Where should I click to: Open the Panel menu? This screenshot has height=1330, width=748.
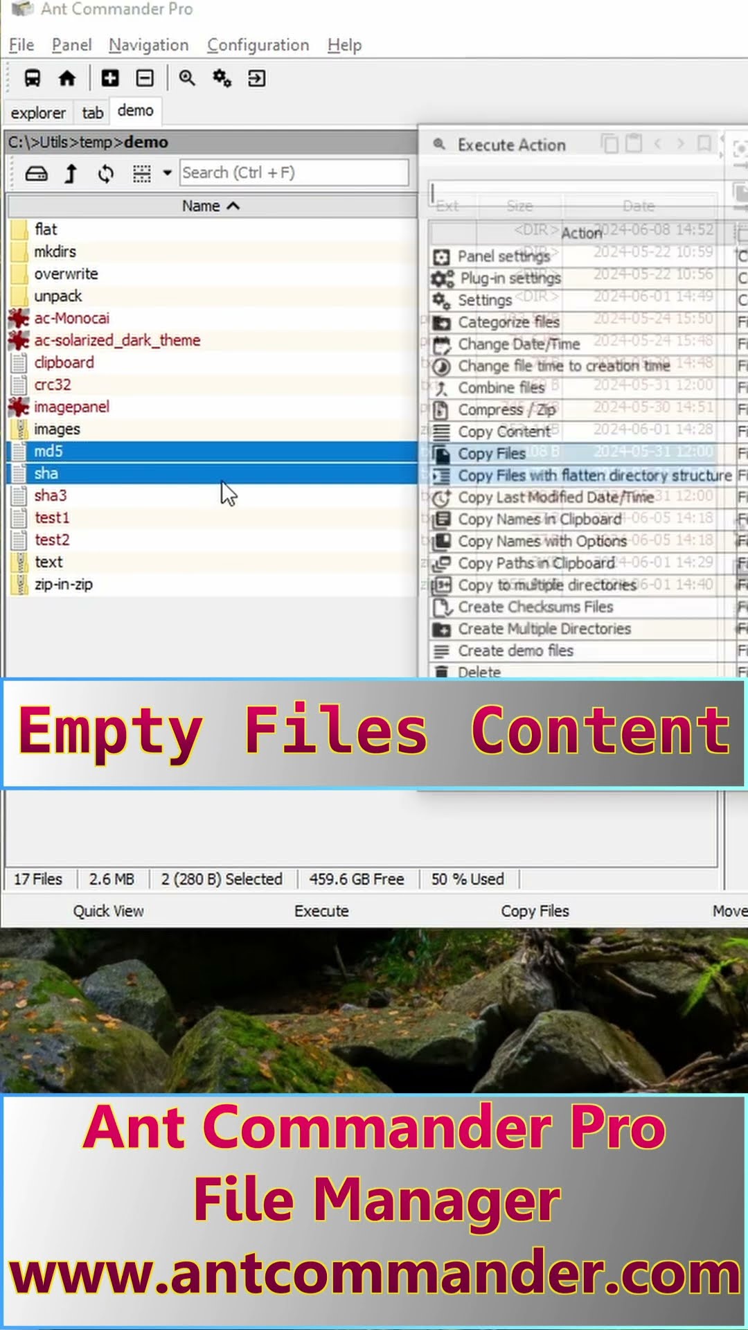[x=72, y=45]
